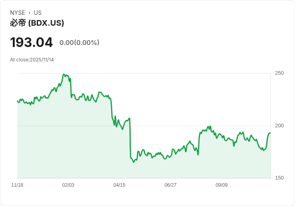
Task: Click the At close:2025/11/14 timestamp
Action: [32, 60]
